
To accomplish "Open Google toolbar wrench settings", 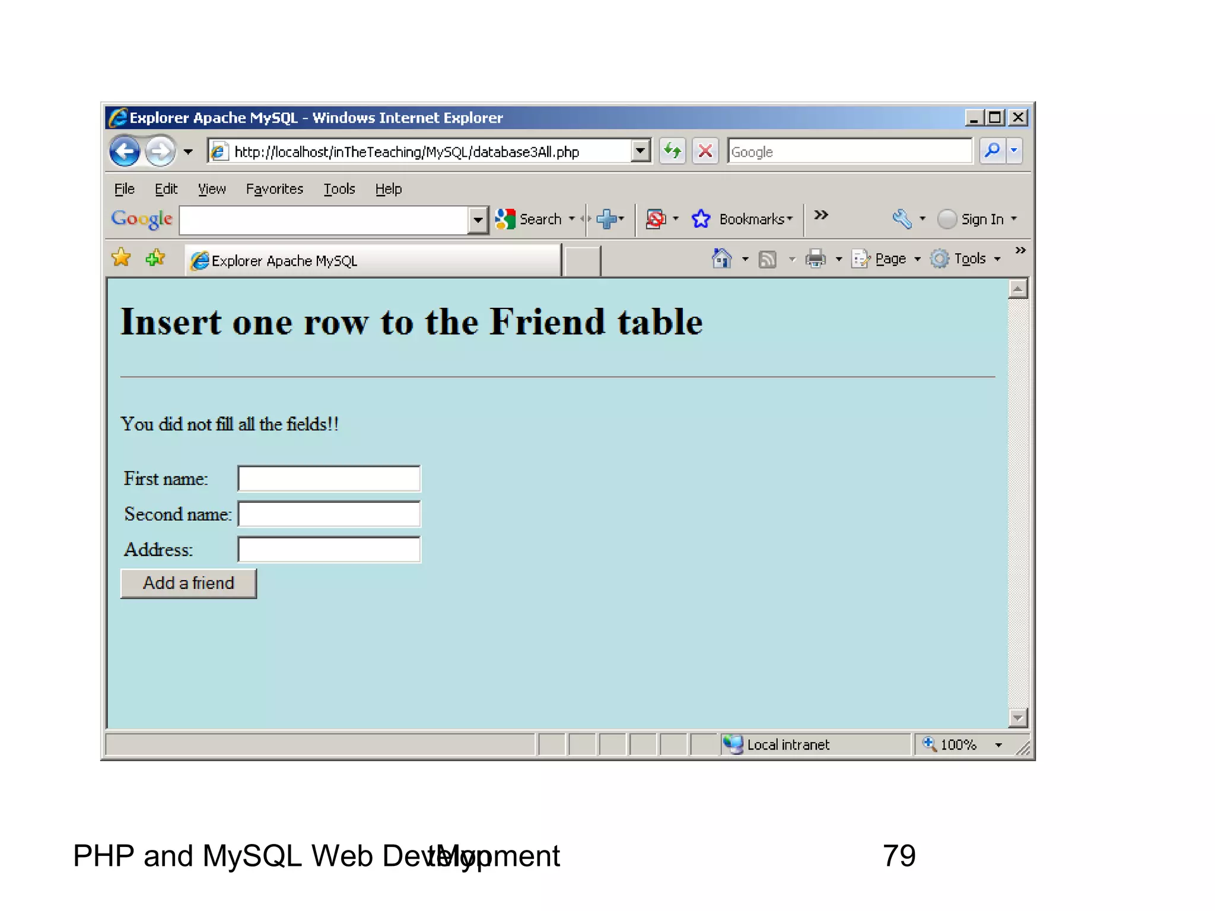I will [902, 219].
